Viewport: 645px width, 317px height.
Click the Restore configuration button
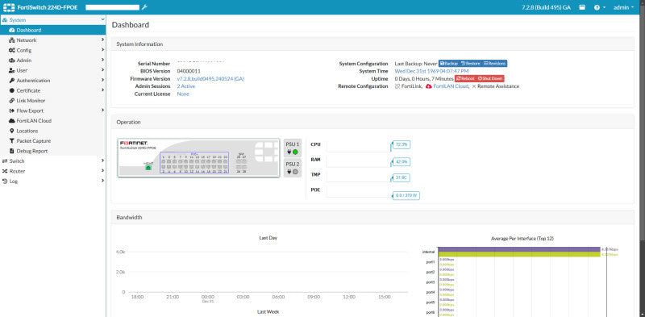(x=471, y=64)
